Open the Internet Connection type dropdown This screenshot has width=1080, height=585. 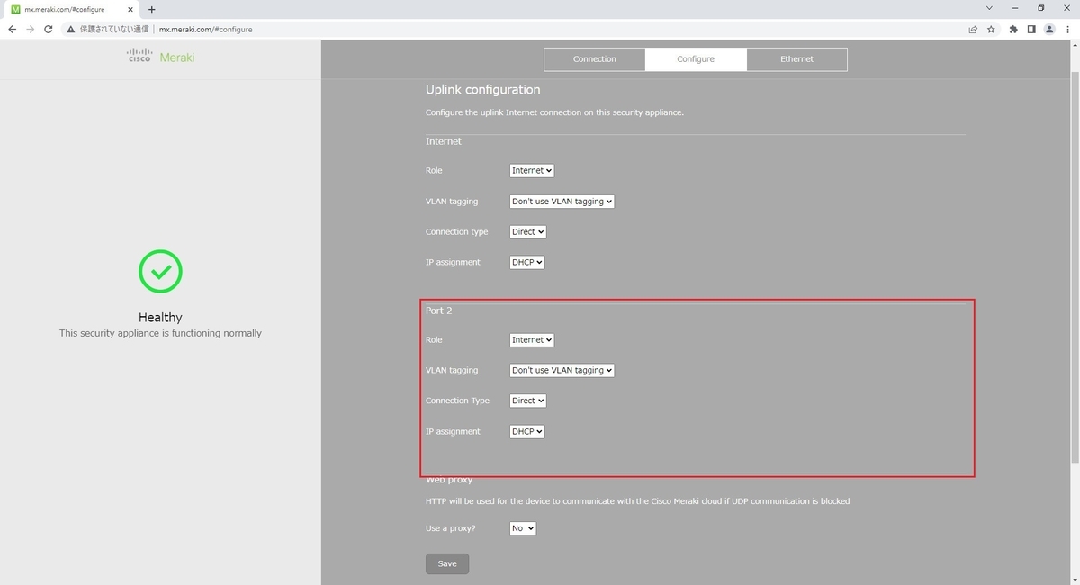526,231
